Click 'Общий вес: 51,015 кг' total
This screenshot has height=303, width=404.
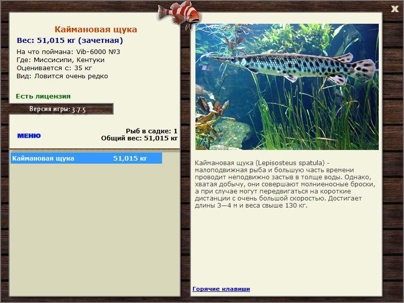[x=139, y=138]
